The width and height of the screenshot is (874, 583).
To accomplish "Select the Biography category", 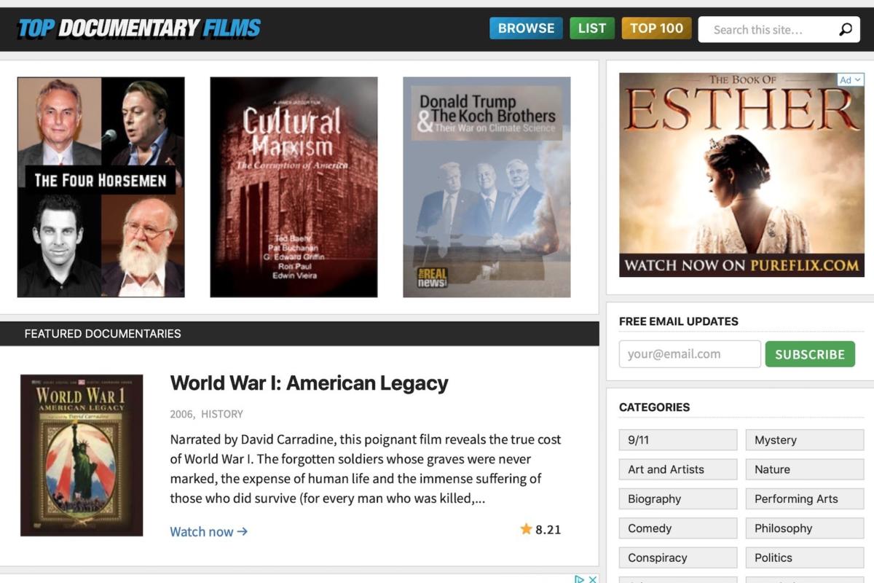I will click(678, 499).
